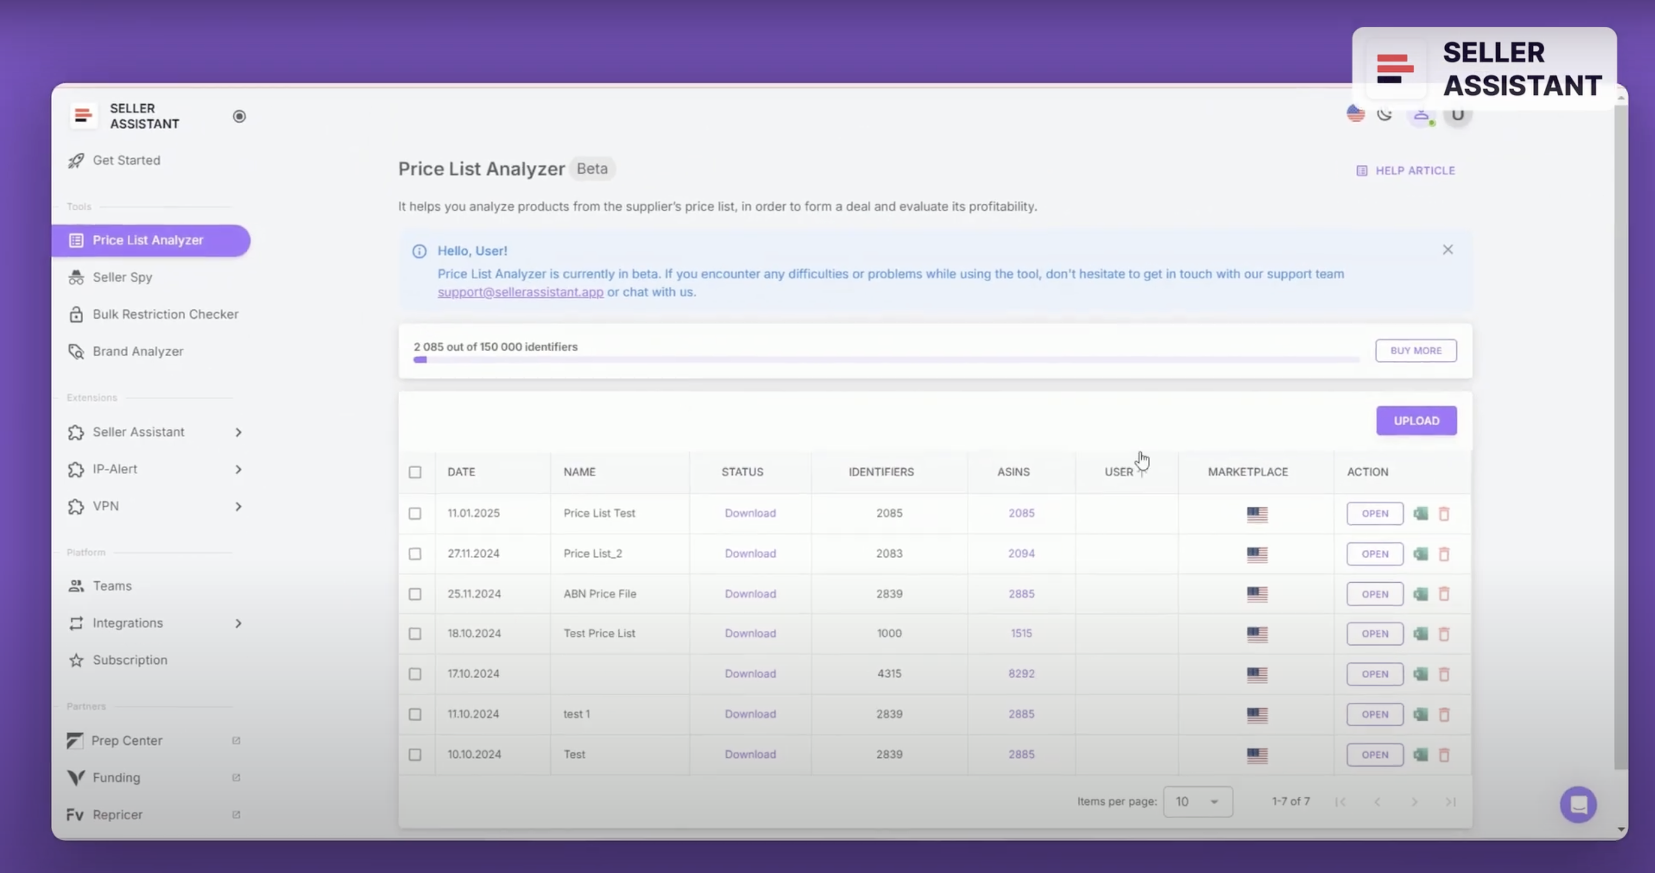Click the collapse icon beside Seller Assistant logo

(239, 116)
